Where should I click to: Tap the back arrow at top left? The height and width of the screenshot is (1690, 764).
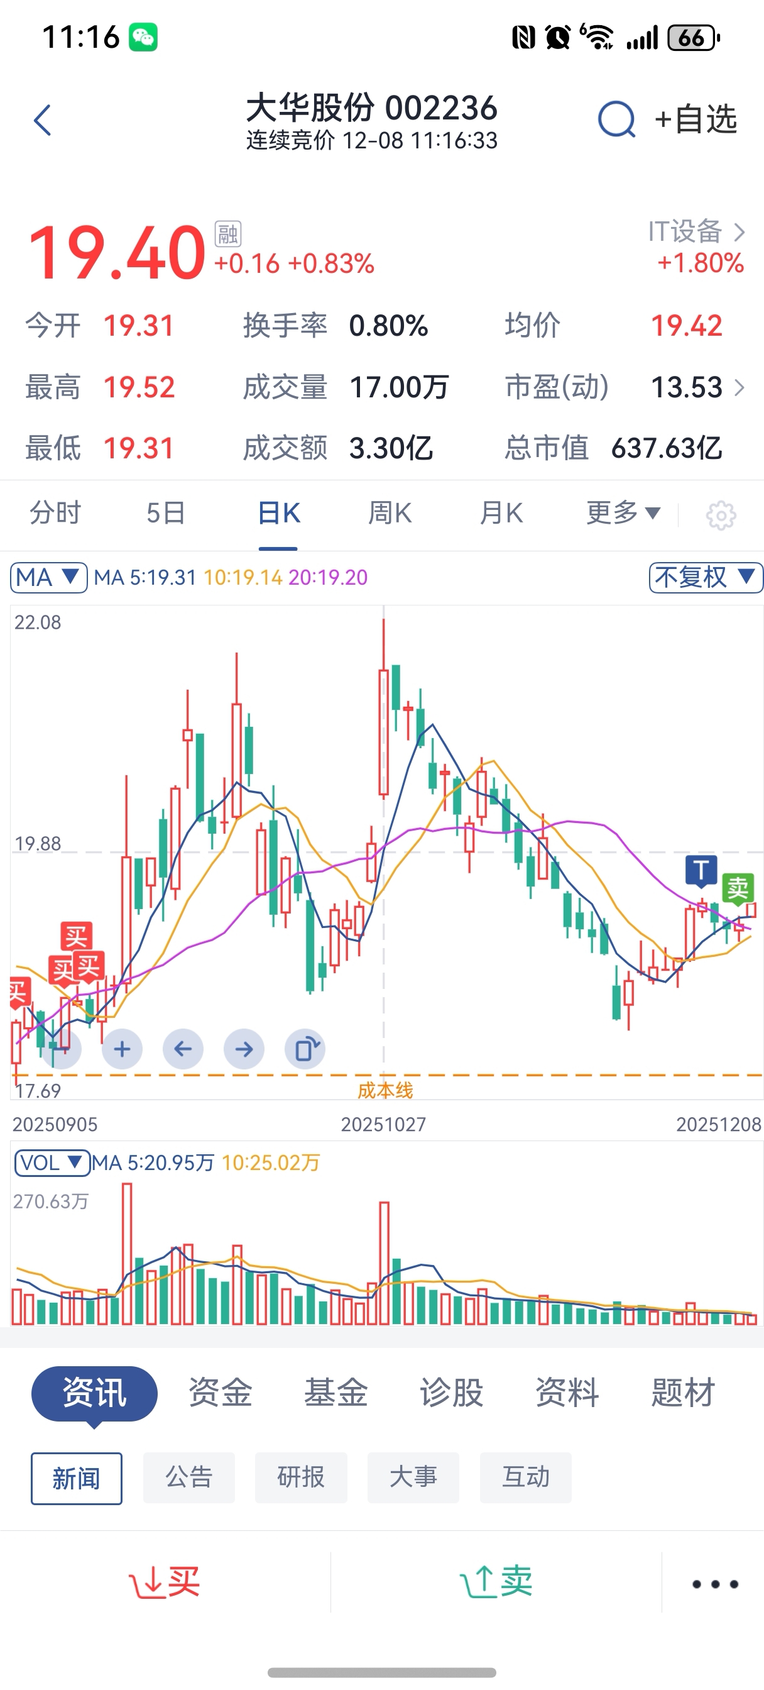(x=43, y=120)
